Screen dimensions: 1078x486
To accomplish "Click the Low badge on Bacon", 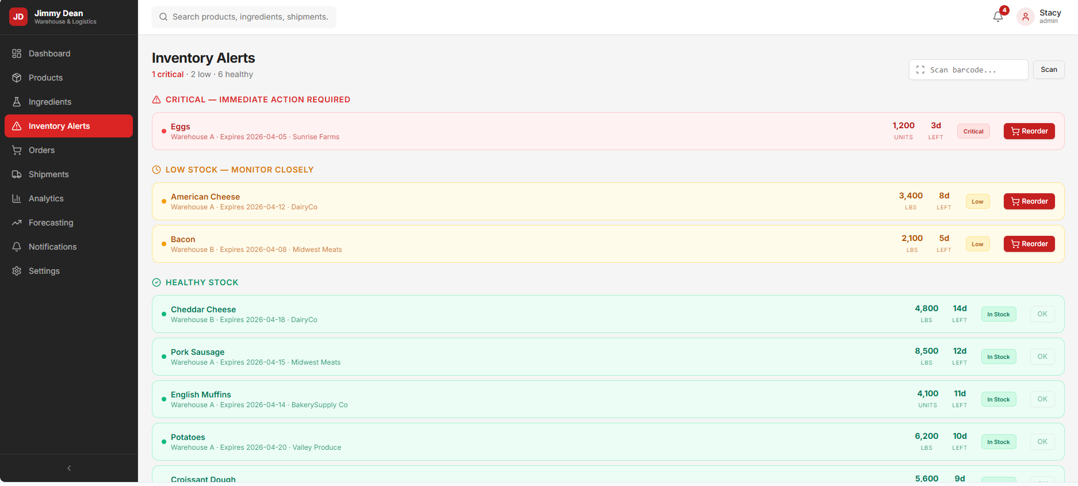I will point(977,244).
